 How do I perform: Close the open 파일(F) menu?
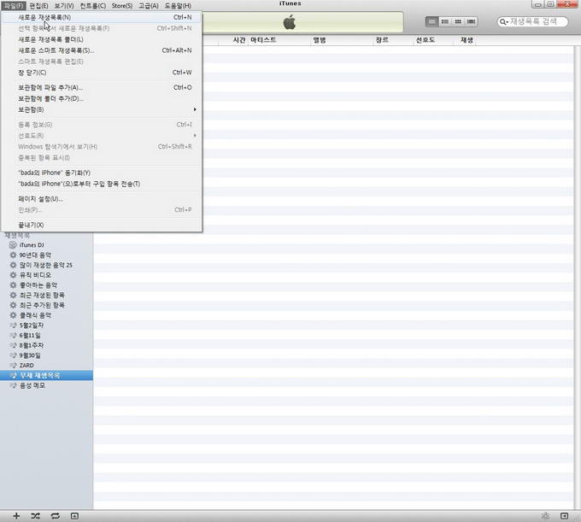[x=14, y=6]
